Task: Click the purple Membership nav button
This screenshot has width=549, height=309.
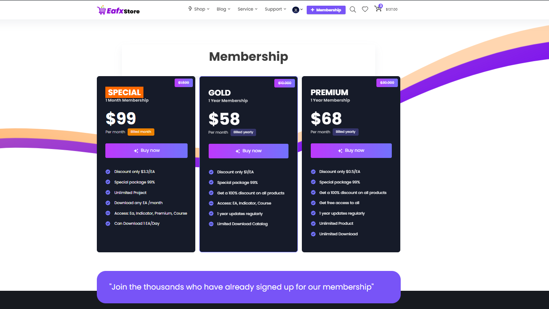Action: [x=326, y=10]
